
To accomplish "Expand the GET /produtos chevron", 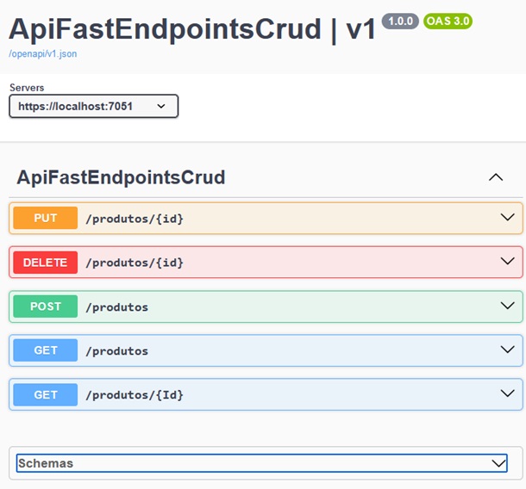I will coord(507,350).
